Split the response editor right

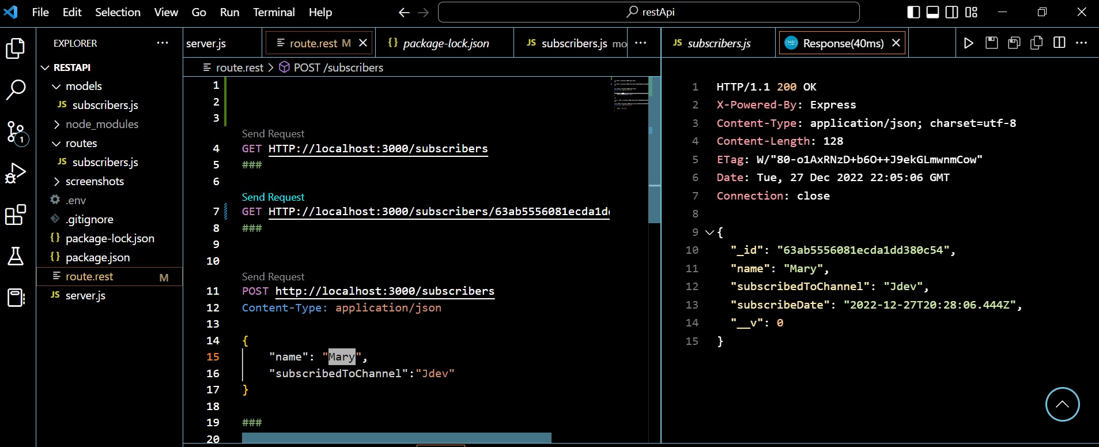[x=1059, y=43]
